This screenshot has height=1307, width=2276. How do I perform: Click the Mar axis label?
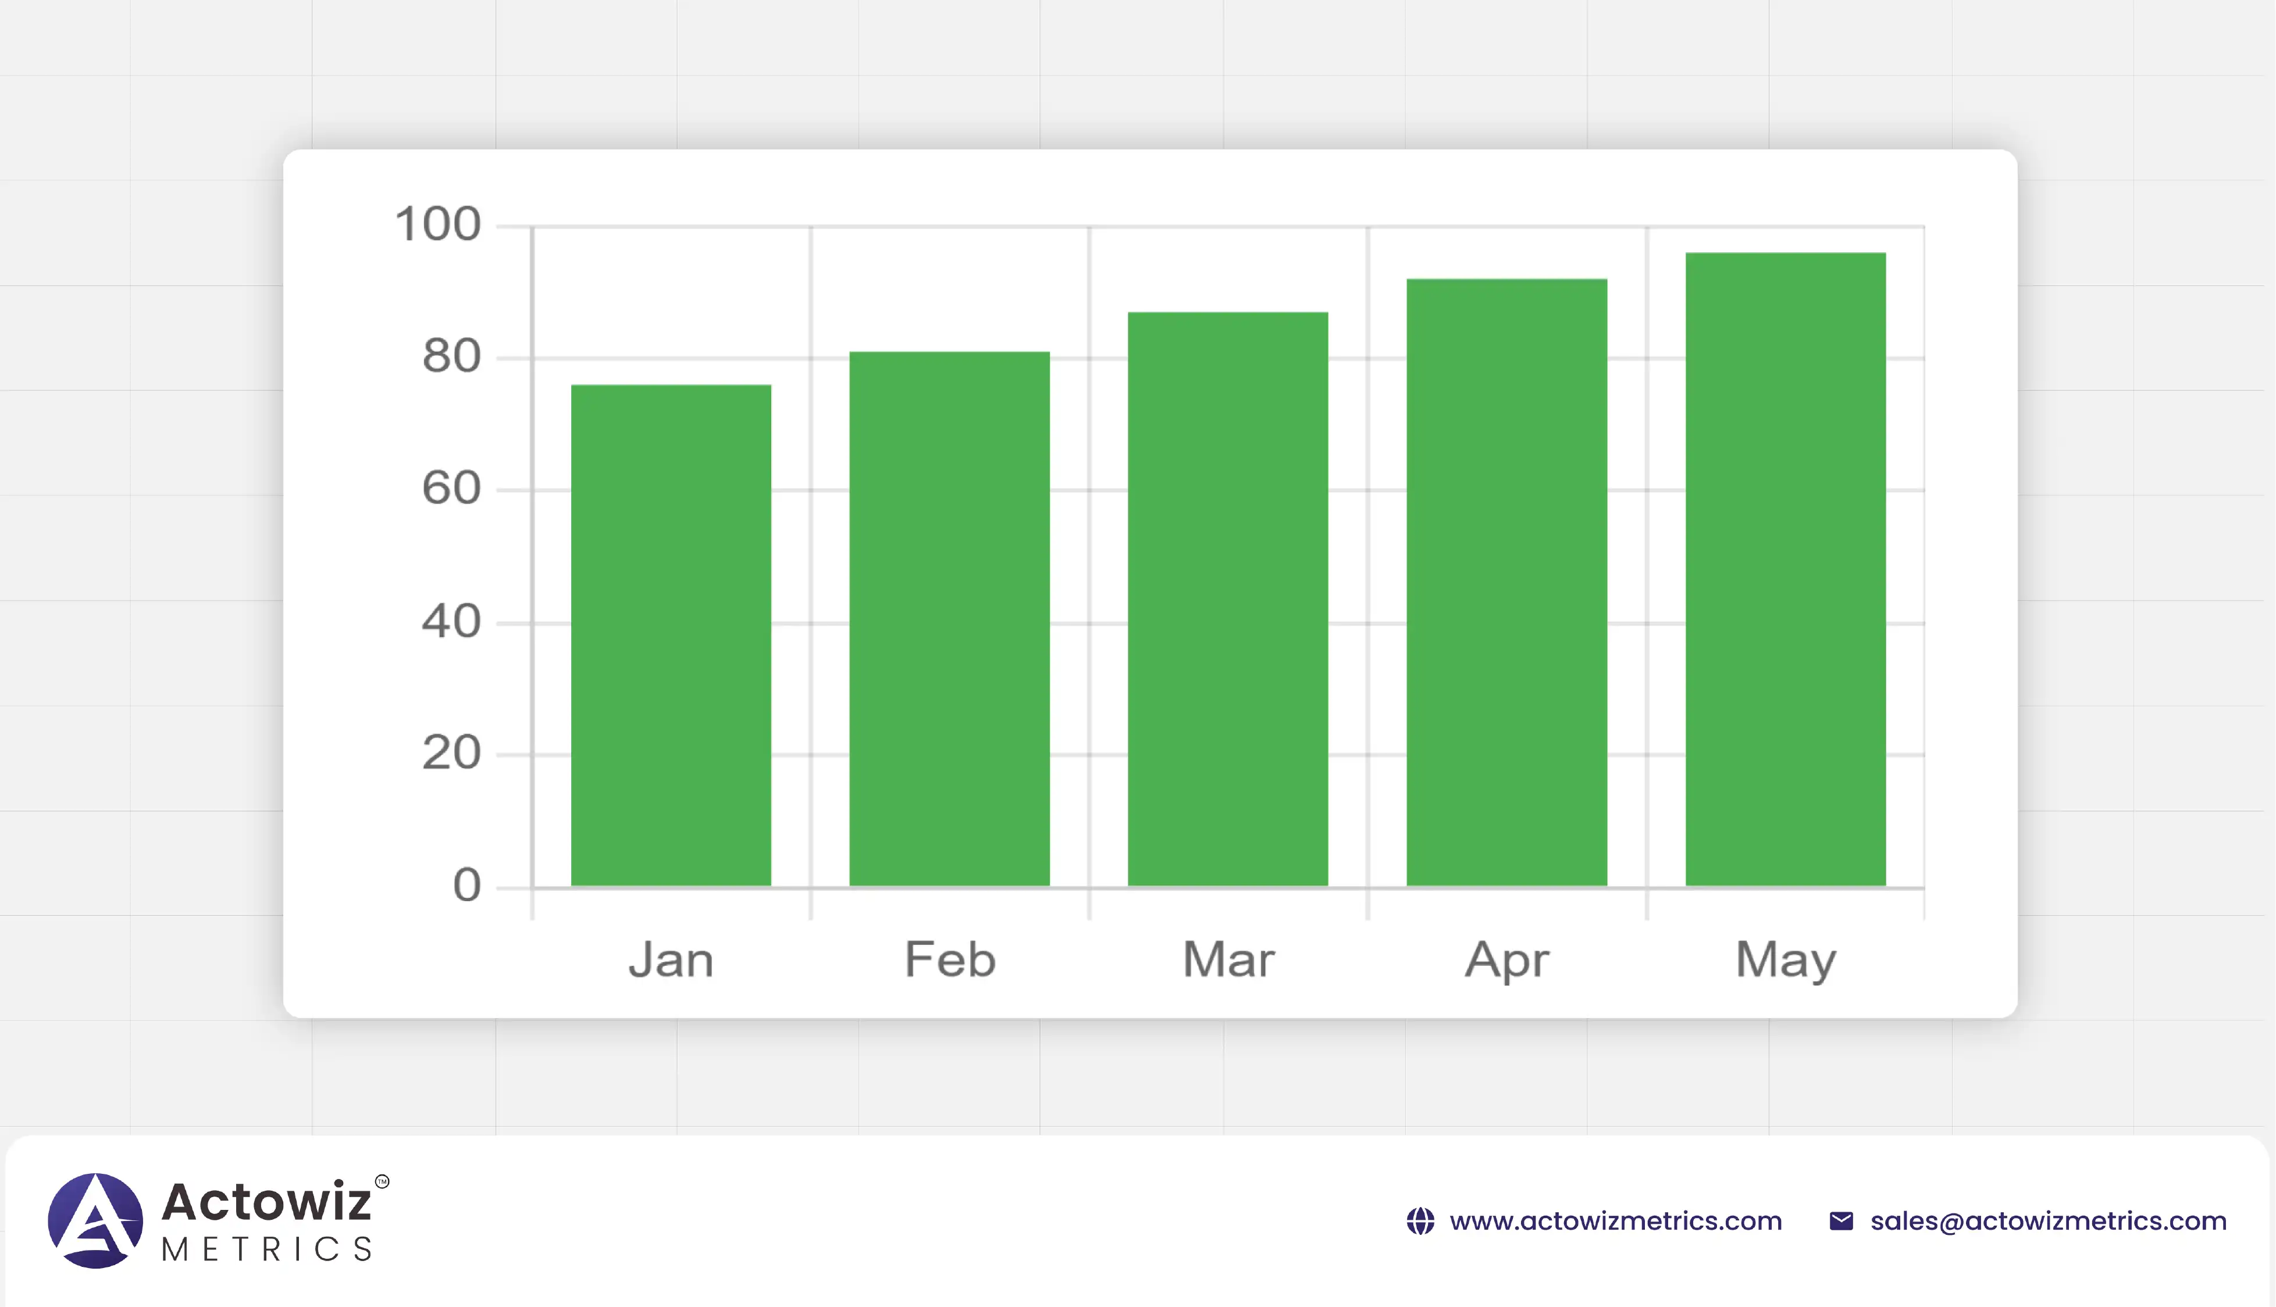1227,959
